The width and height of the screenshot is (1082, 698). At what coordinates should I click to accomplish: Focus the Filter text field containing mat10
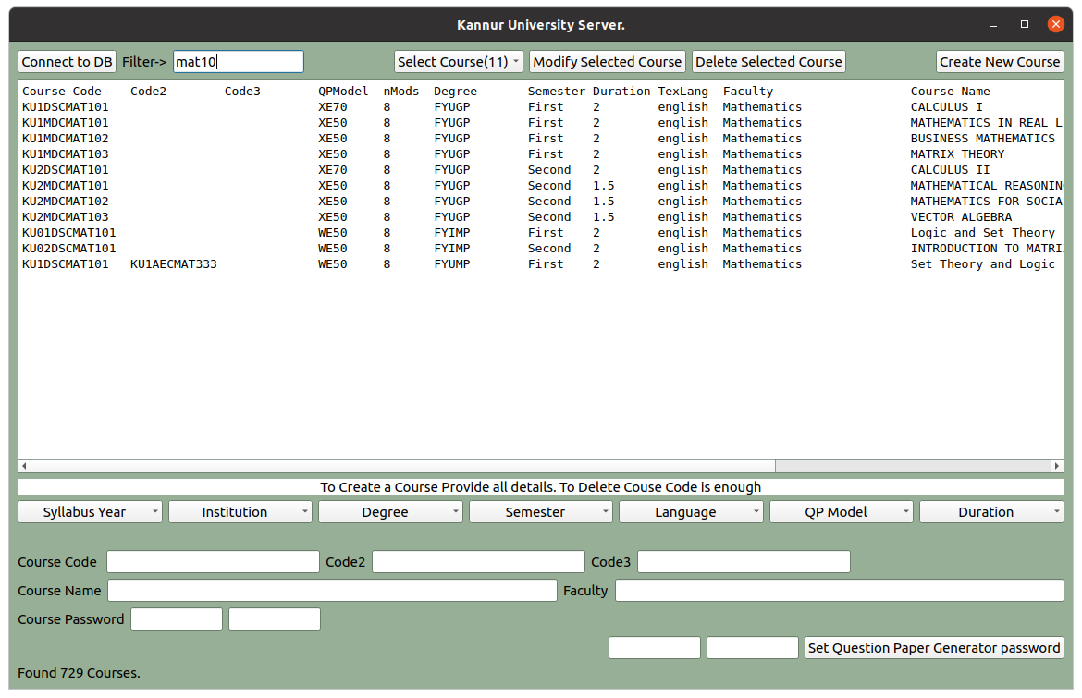[239, 62]
